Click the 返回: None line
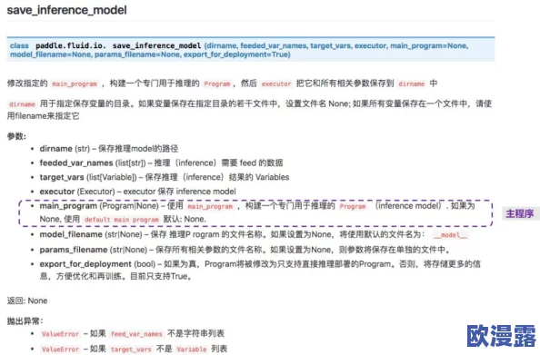Image resolution: width=540 pixels, height=355 pixels. pos(27,301)
